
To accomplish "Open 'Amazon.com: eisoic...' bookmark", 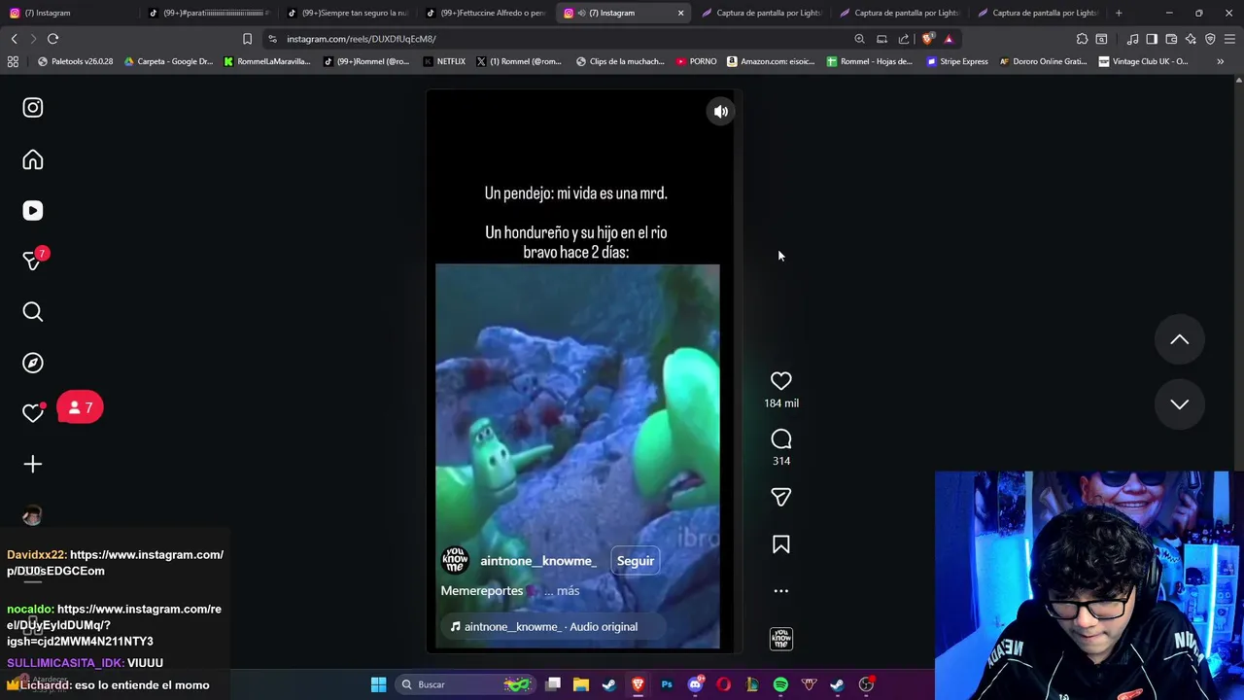I will pos(771,61).
